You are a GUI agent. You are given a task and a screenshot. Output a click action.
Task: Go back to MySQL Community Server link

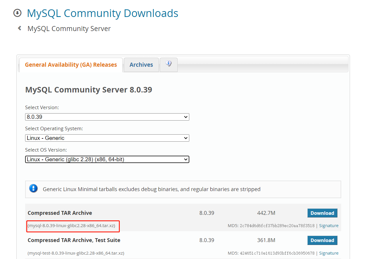[69, 29]
